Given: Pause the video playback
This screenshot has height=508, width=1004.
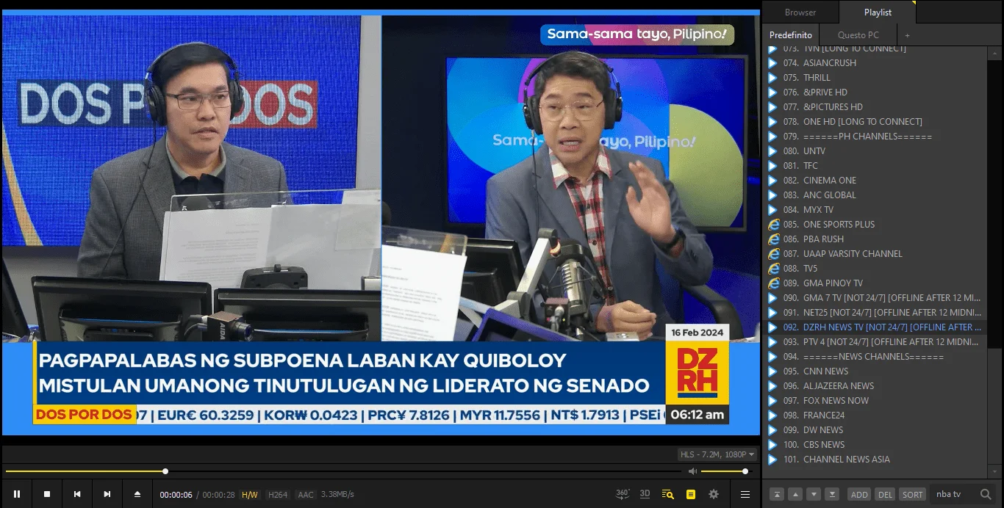Looking at the screenshot, I should [x=17, y=494].
